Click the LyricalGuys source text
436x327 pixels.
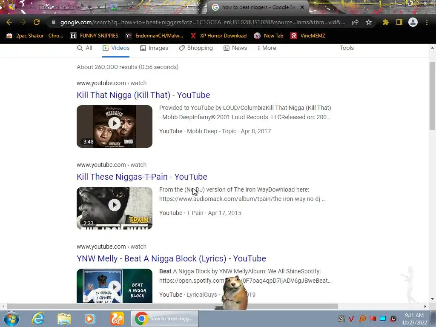click(x=202, y=295)
